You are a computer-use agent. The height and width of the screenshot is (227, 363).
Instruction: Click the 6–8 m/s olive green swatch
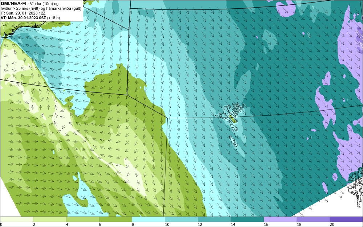coord(115,219)
